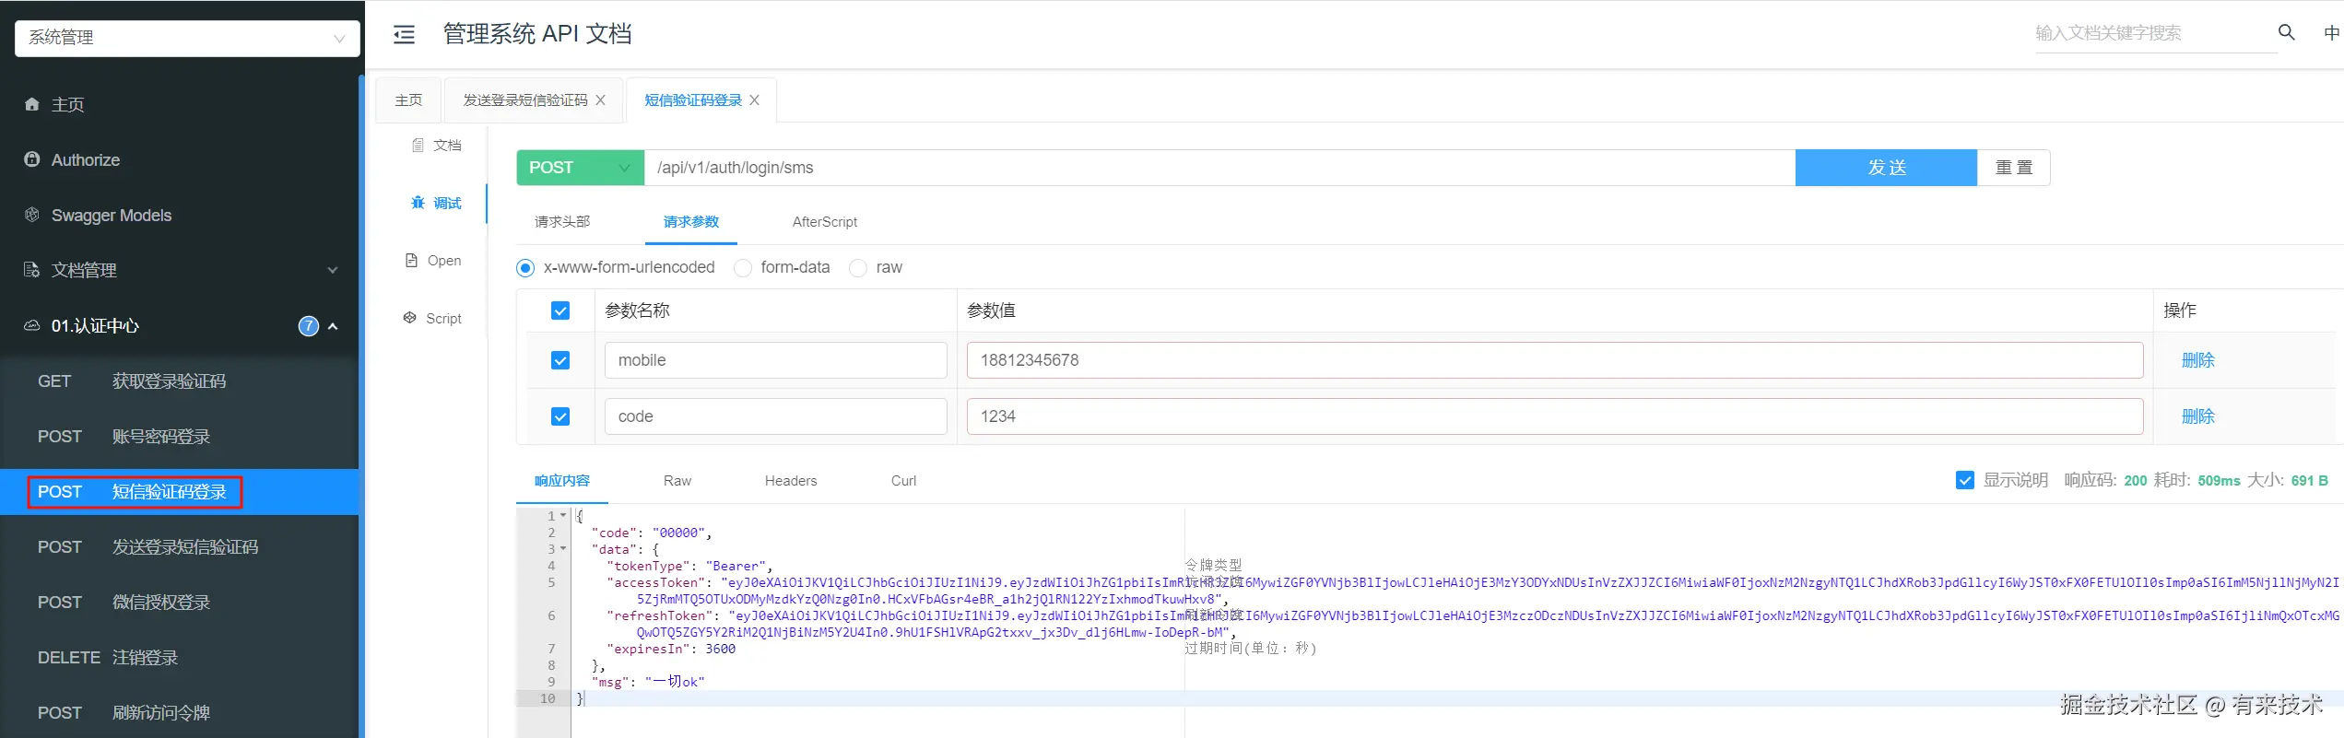
Task: Select x-www-form-urlencoded radio option
Action: point(525,268)
